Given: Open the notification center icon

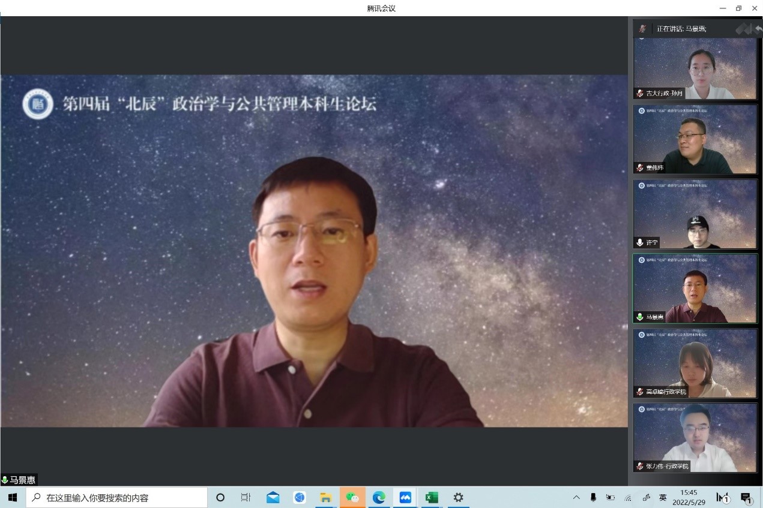Looking at the screenshot, I should pyautogui.click(x=746, y=497).
